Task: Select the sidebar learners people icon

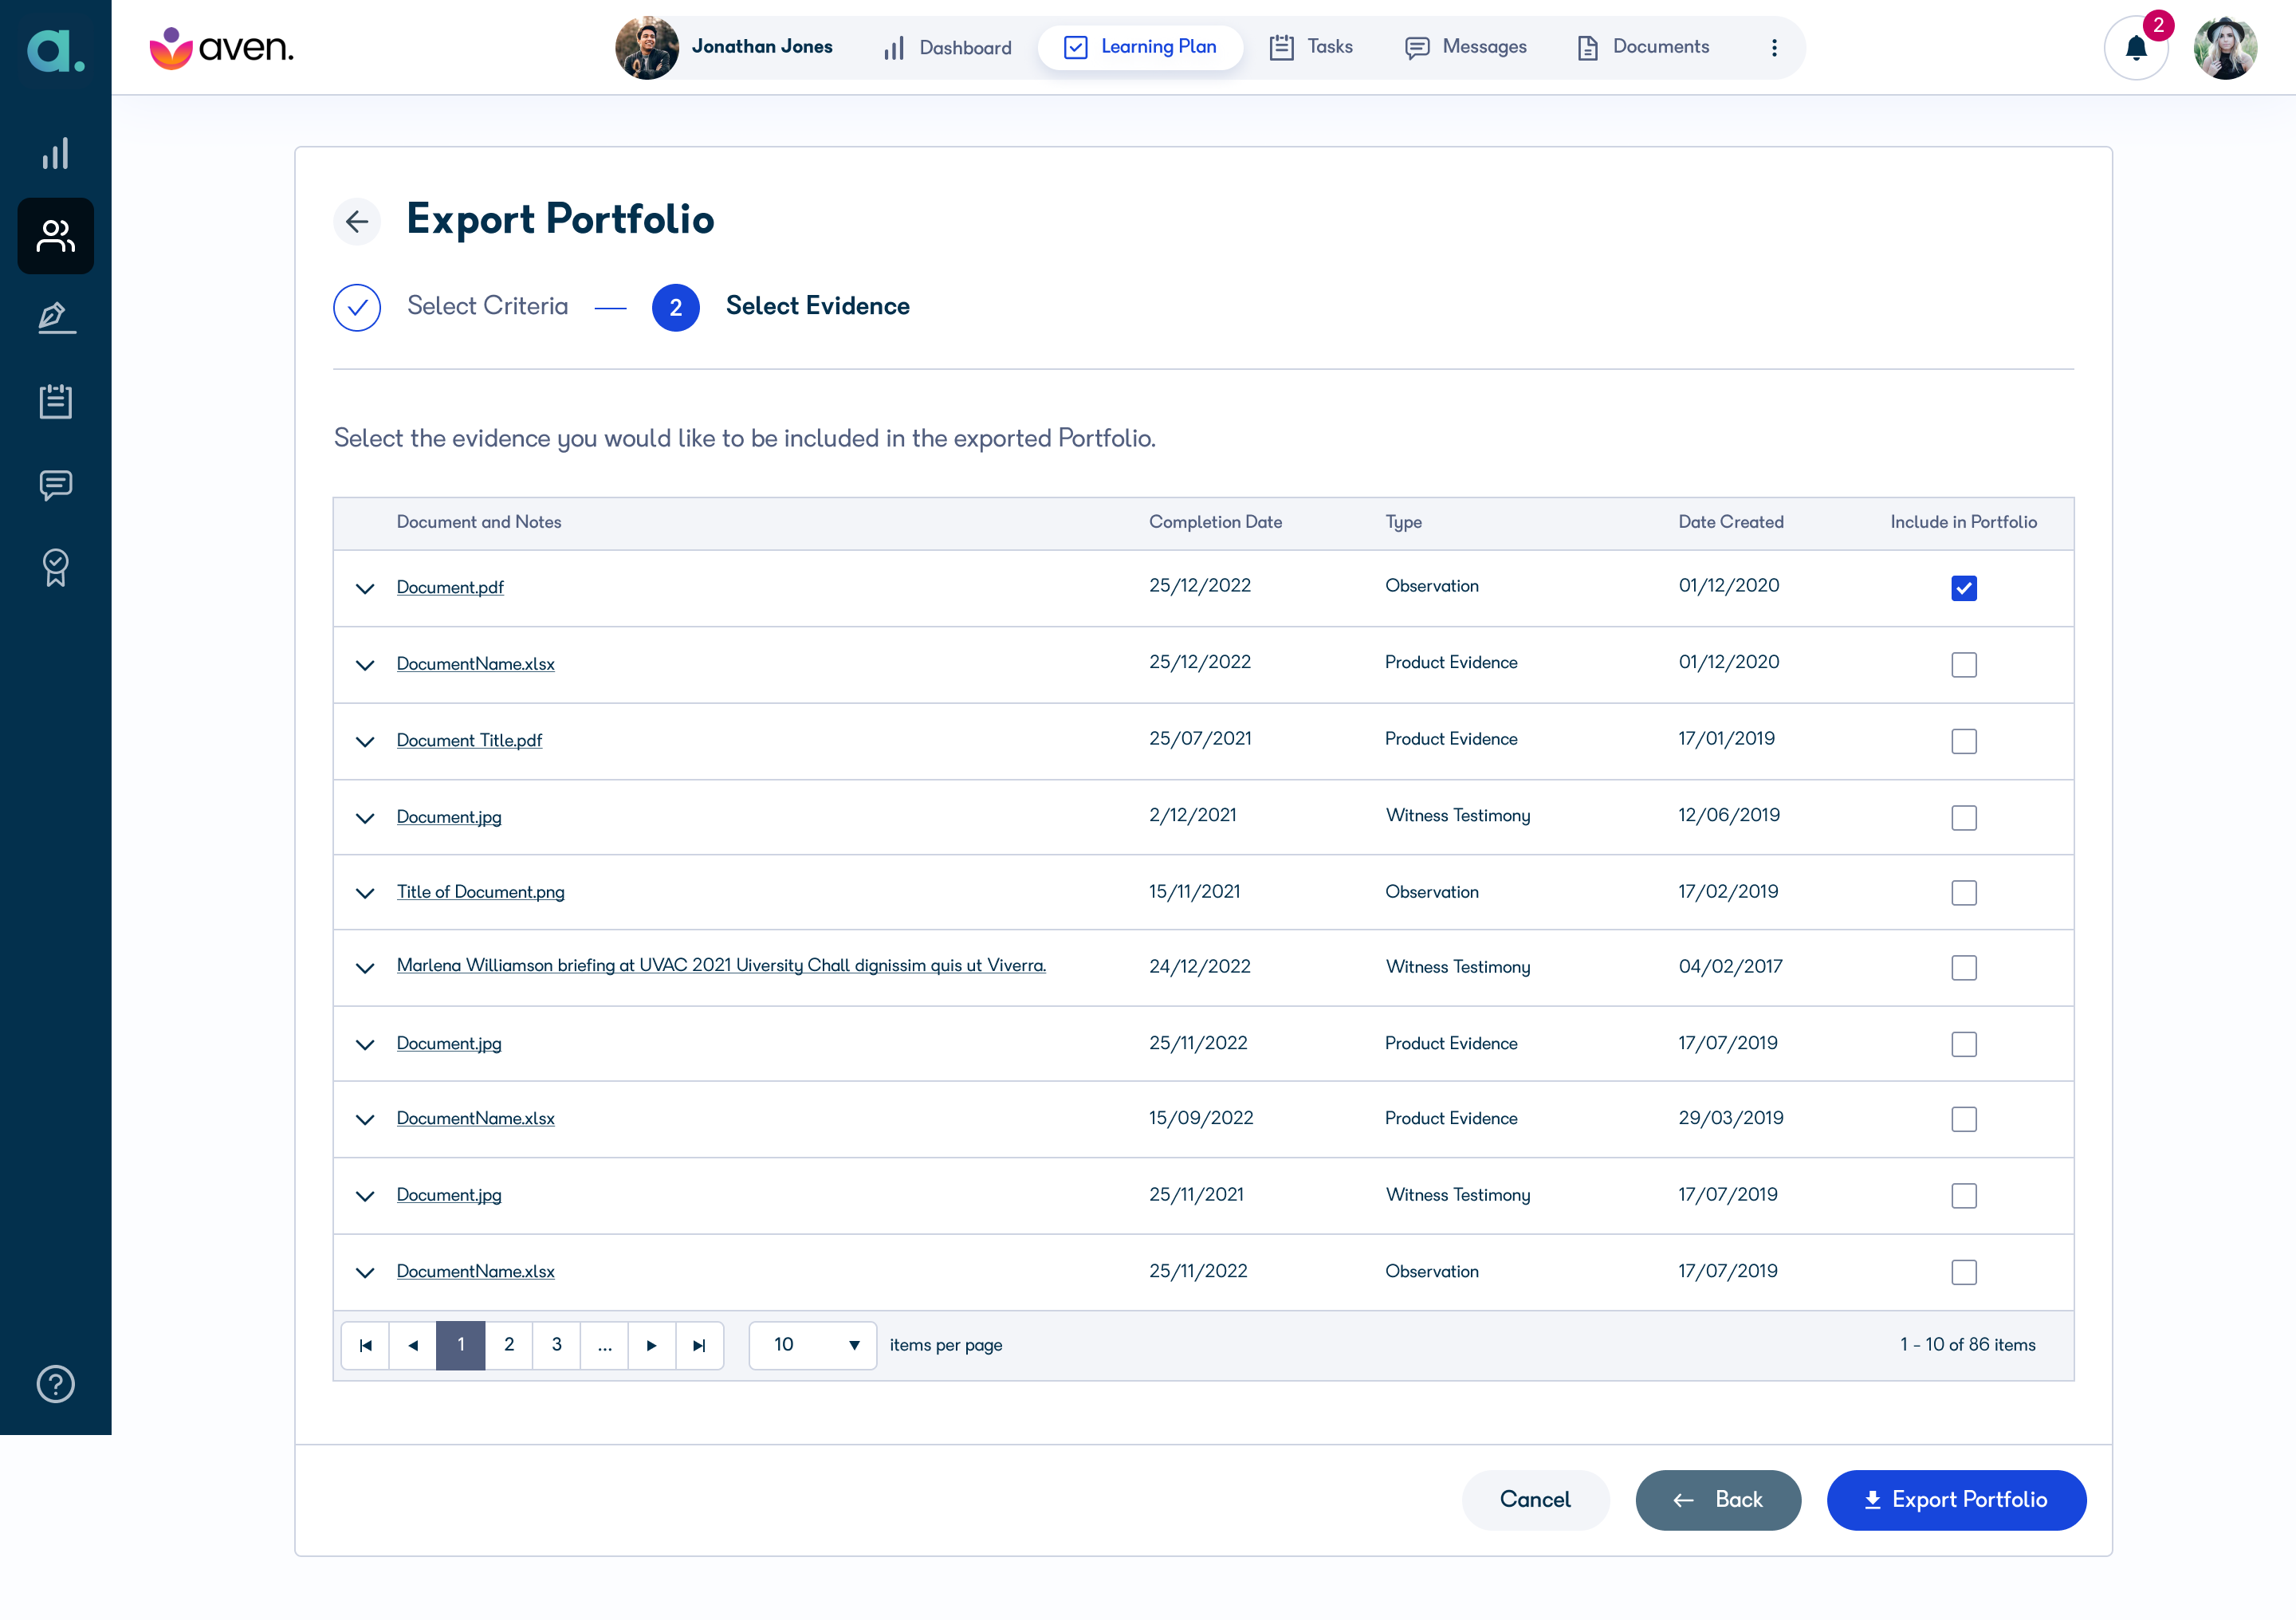Action: (56, 236)
